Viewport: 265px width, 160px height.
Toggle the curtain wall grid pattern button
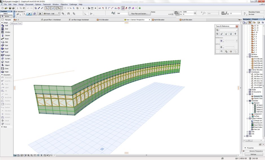(x=35, y=14)
